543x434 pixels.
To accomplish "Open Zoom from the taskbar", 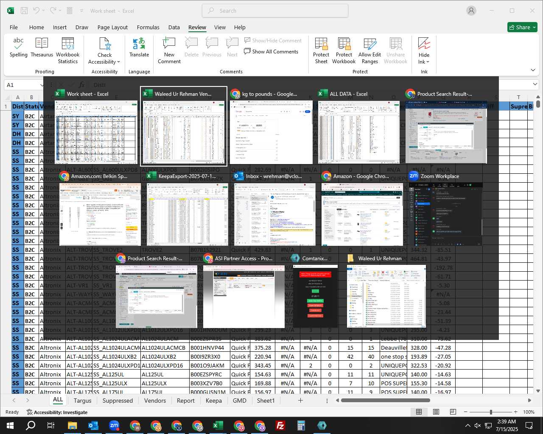I will click(x=114, y=426).
